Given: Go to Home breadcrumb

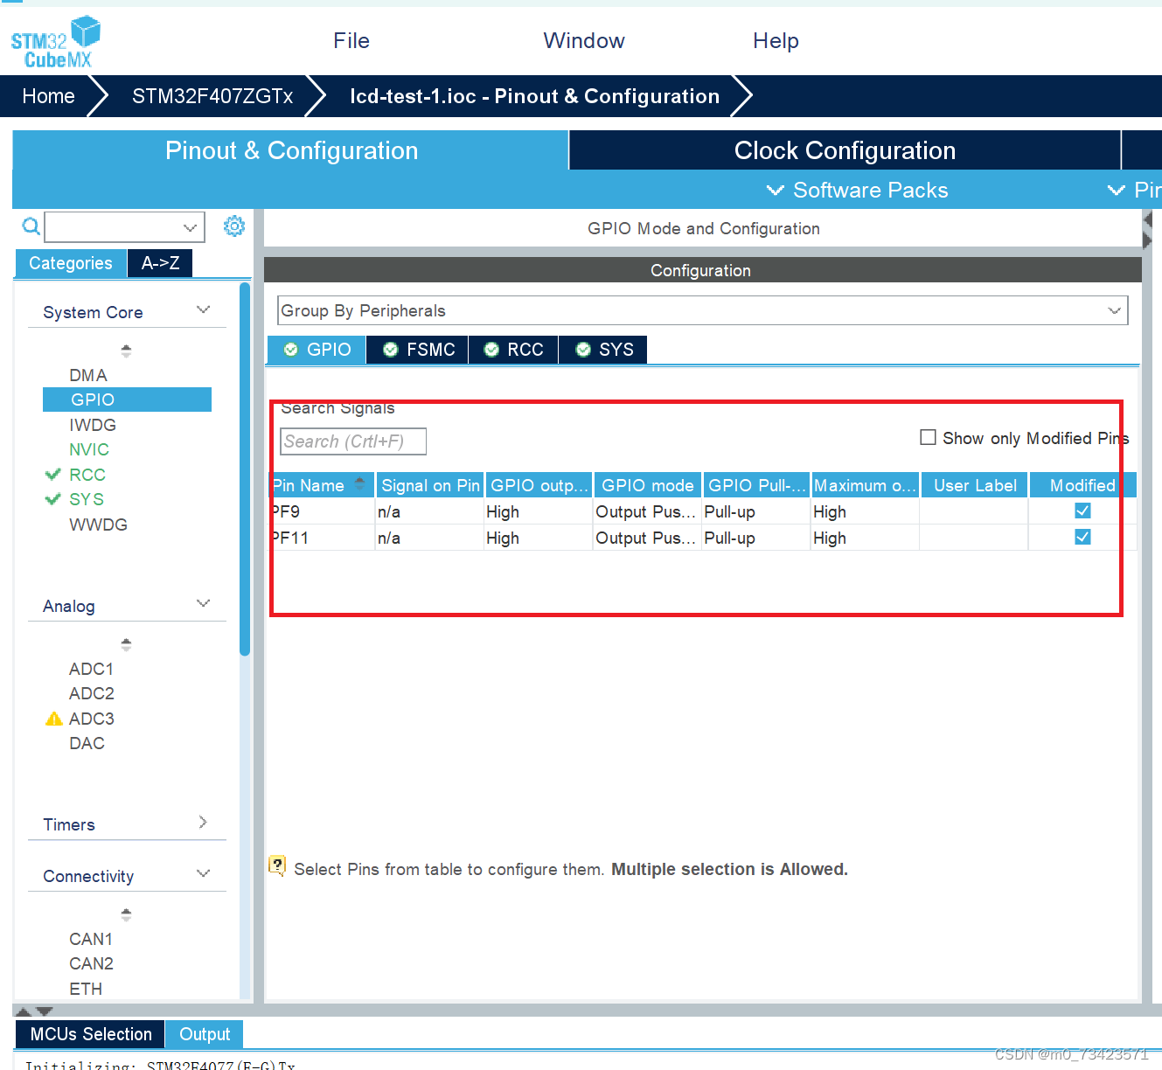Looking at the screenshot, I should pos(48,96).
